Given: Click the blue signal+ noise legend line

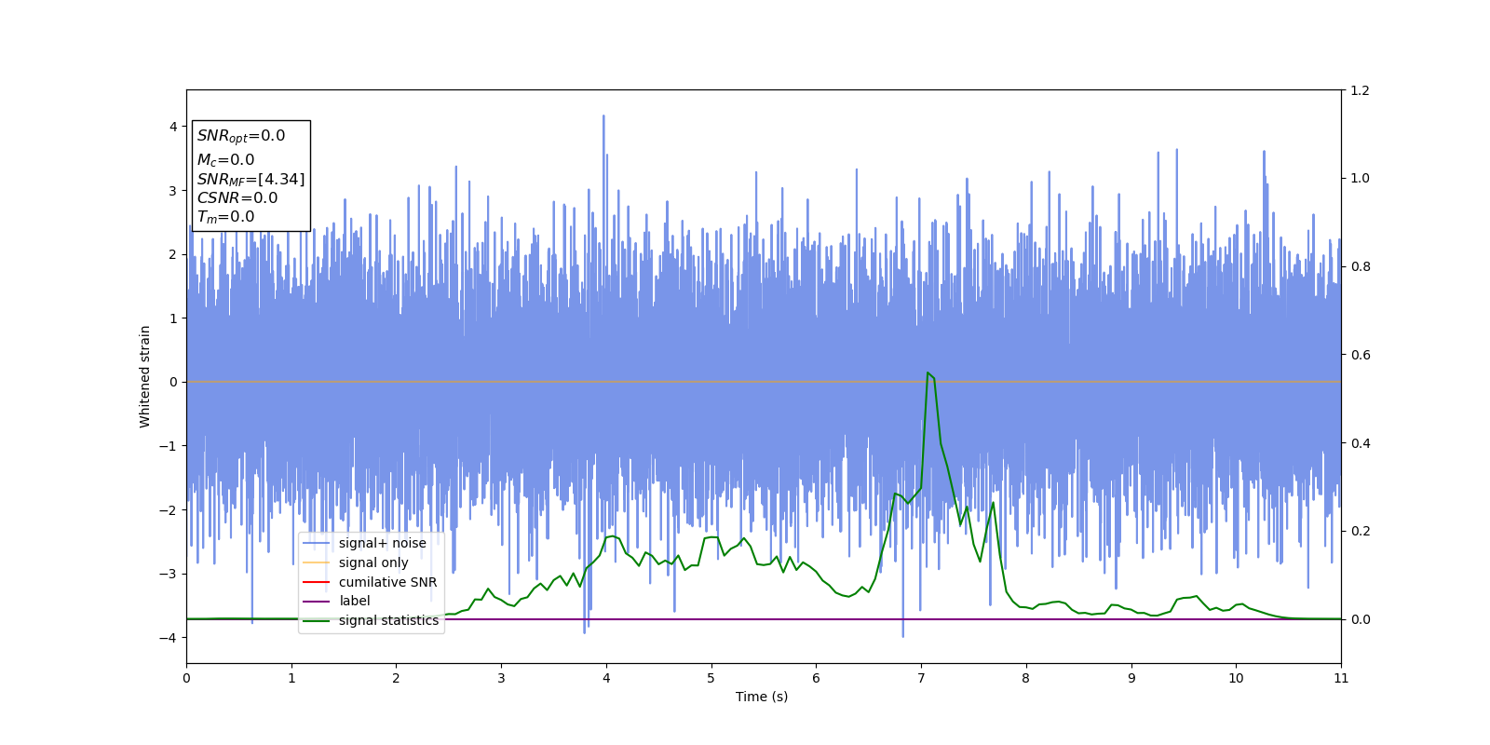Looking at the screenshot, I should [317, 544].
